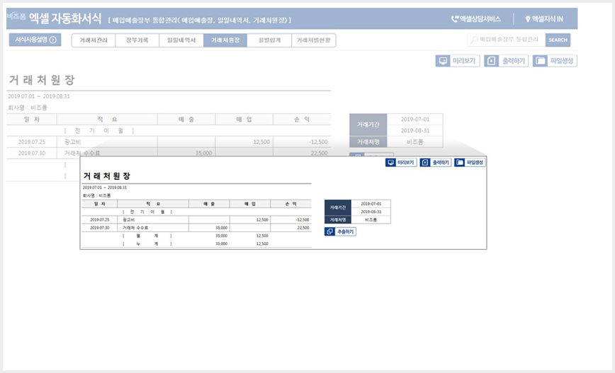
Task: Click the 2019.07.25 date cell in the faded background table
Action: 32,142
